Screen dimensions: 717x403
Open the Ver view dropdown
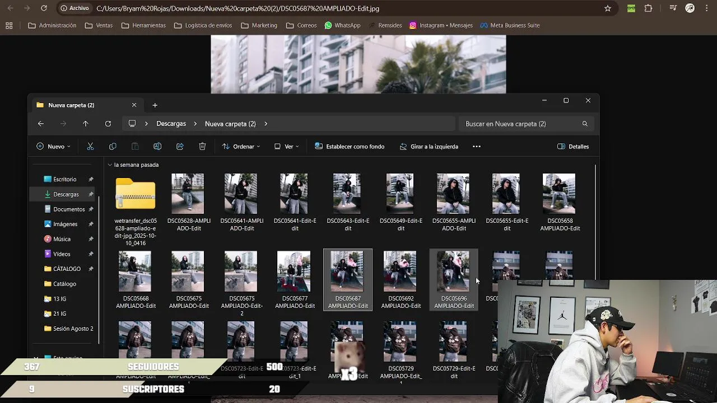(x=286, y=147)
